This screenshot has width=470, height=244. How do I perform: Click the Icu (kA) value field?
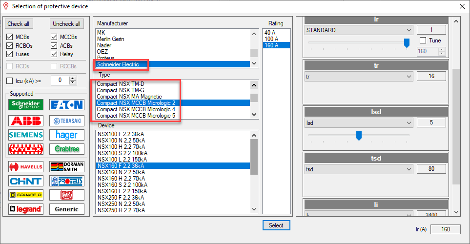[x=60, y=81]
